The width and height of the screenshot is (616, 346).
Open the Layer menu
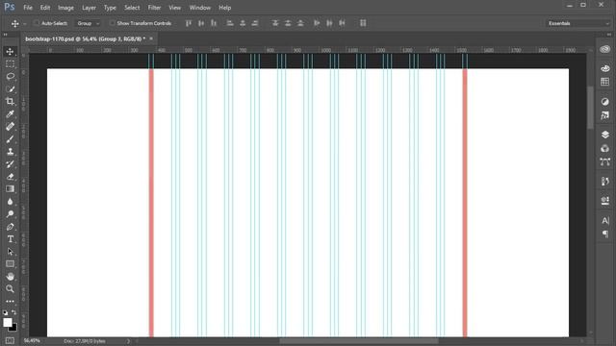[89, 8]
